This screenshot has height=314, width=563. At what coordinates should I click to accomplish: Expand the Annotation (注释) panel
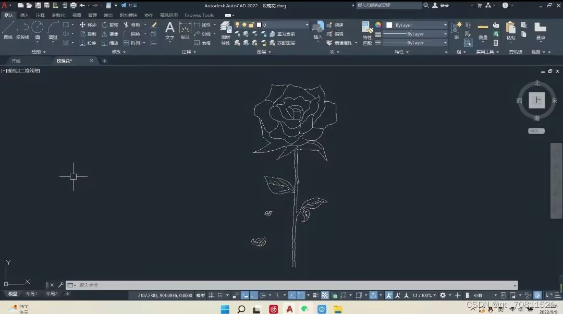189,52
